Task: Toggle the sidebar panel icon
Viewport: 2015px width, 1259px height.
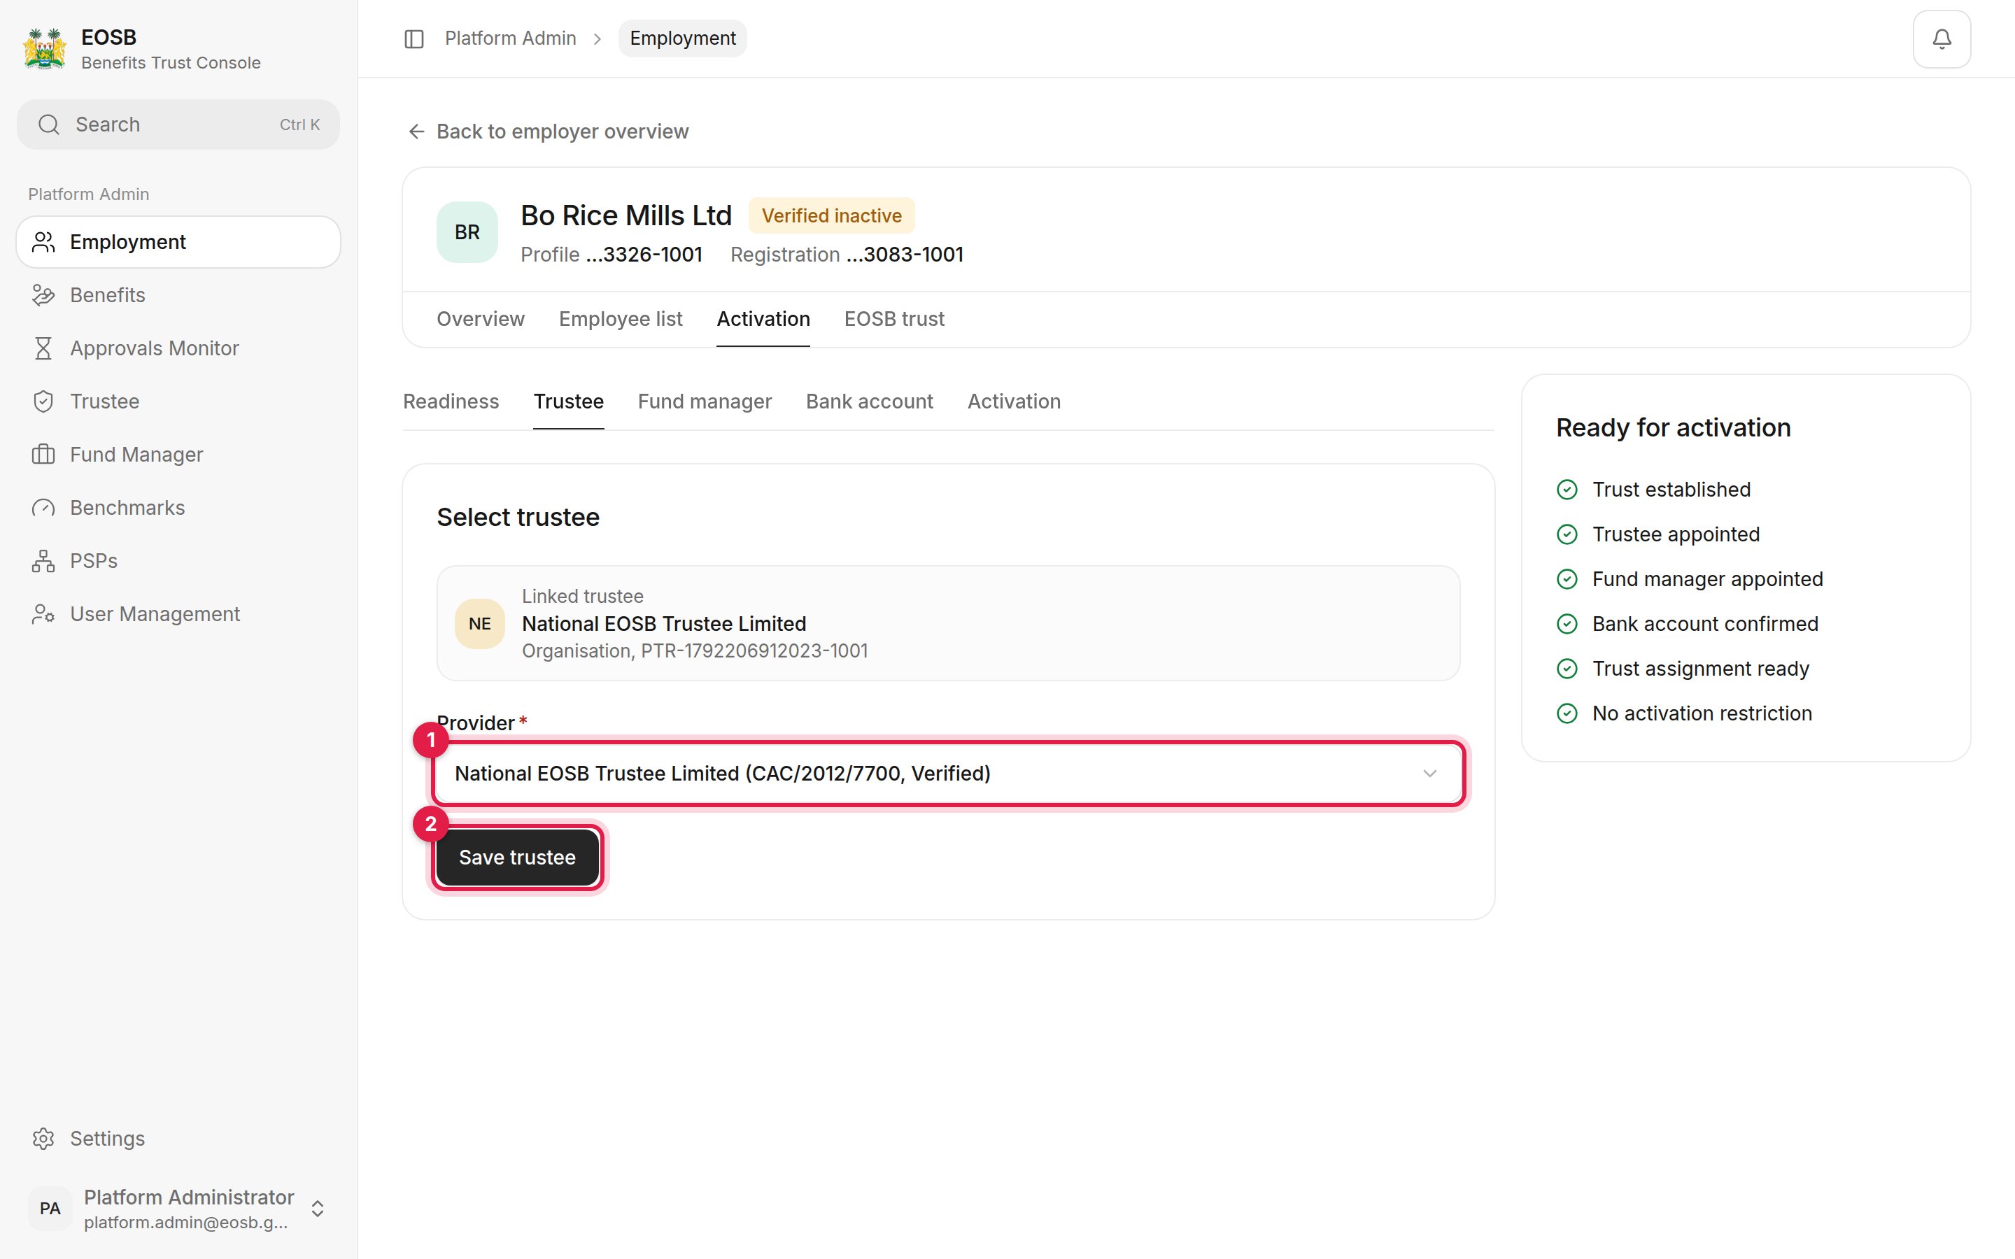Action: [413, 39]
